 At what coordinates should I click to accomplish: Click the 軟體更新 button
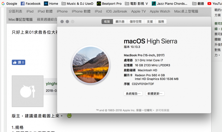point(155,94)
